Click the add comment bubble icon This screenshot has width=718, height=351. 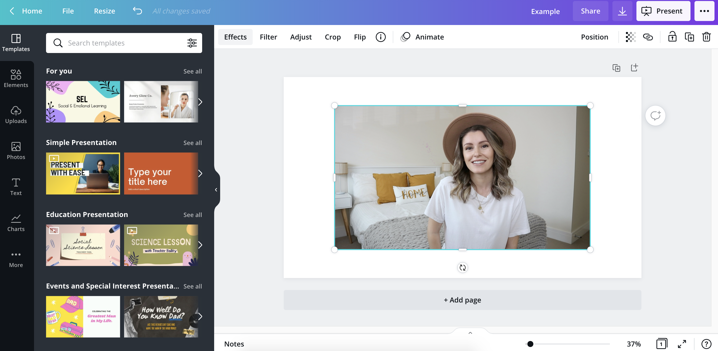coord(655,115)
